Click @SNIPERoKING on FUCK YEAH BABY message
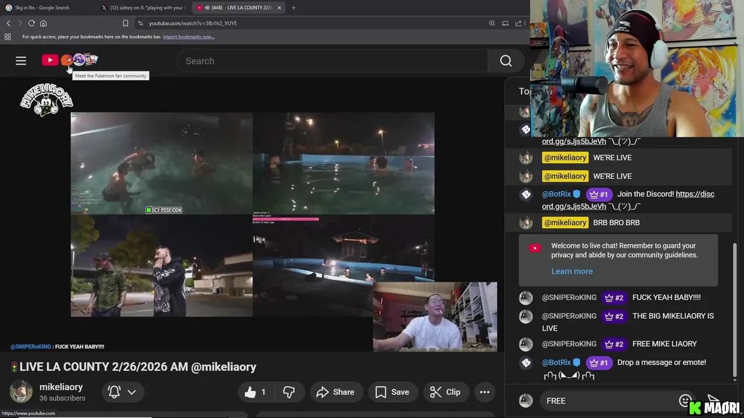744x418 pixels. (x=569, y=297)
